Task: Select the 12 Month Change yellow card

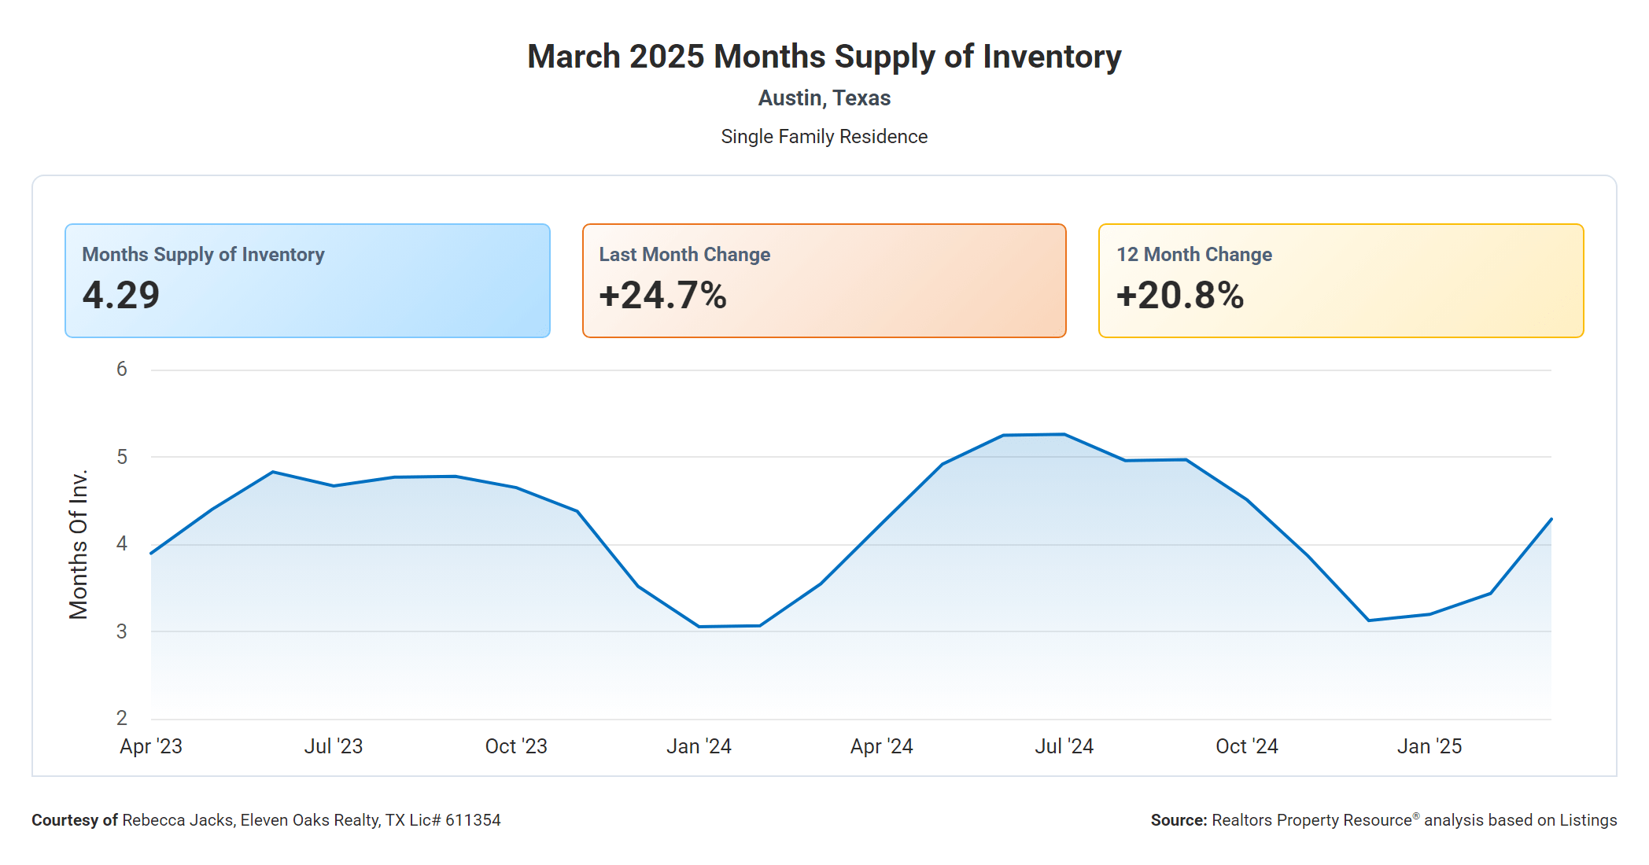Action: coord(1341,281)
